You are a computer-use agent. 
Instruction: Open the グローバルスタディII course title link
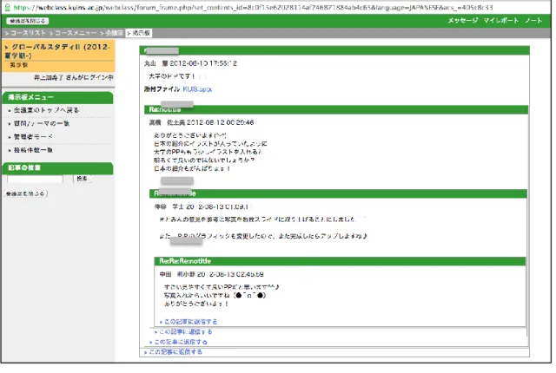(57, 51)
